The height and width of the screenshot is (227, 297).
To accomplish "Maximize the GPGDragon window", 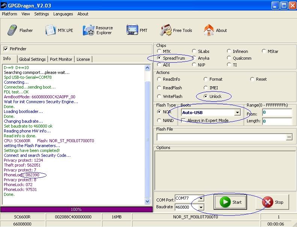I will (x=284, y=5).
